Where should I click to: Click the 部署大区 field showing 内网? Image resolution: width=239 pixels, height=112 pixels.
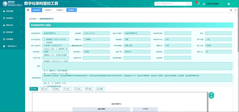click(x=177, y=46)
